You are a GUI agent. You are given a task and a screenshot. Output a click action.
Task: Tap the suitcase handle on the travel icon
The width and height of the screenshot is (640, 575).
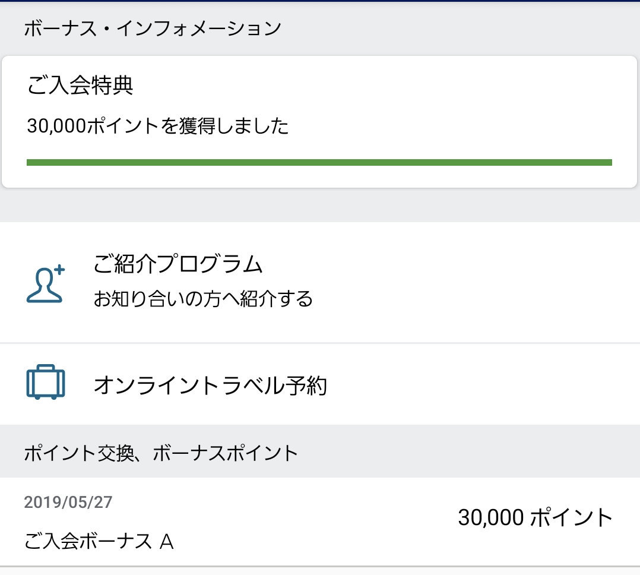[x=45, y=368]
